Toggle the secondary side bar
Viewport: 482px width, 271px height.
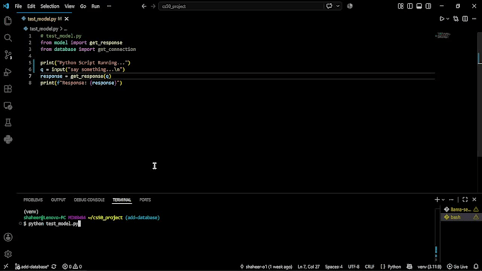pos(428,6)
